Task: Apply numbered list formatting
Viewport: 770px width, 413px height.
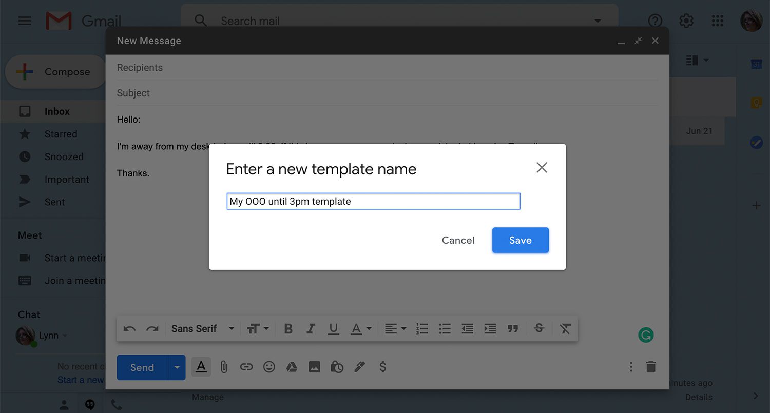Action: (422, 329)
